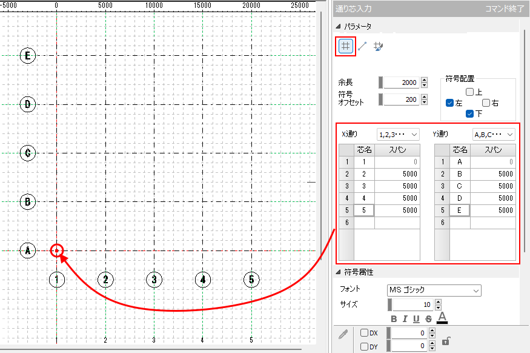Click the third axis edit mode icon
Screen dimensions: 530x353
click(379, 45)
